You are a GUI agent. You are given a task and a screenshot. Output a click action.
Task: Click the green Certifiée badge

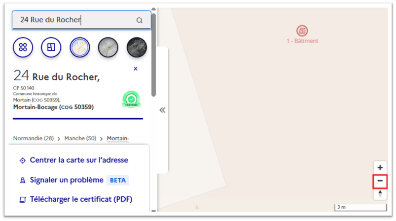coord(131,99)
